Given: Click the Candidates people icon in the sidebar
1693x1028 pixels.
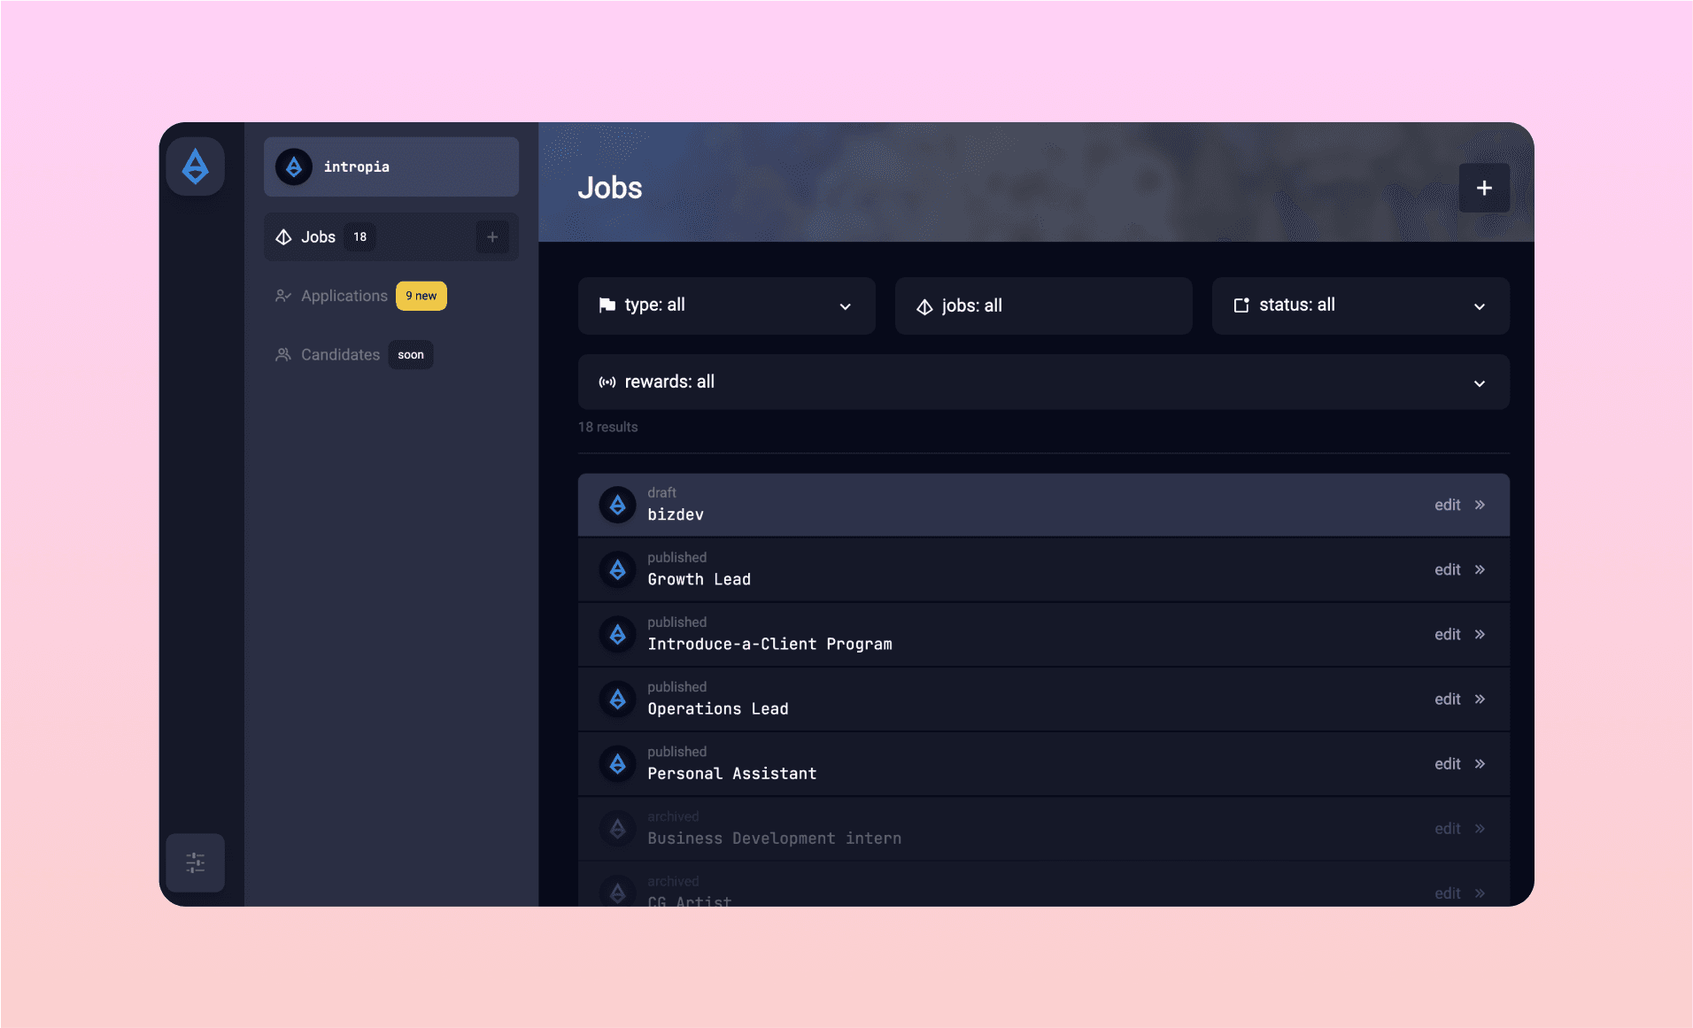Looking at the screenshot, I should pyautogui.click(x=283, y=354).
